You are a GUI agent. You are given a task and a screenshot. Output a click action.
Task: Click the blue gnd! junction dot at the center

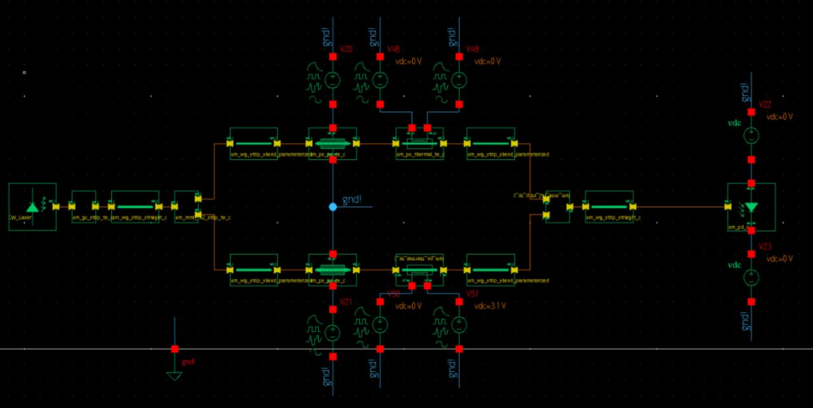(332, 207)
